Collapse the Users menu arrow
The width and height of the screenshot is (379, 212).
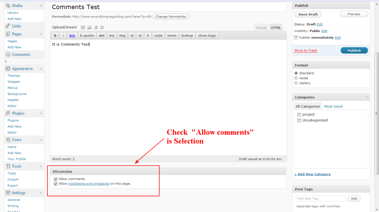point(41,140)
